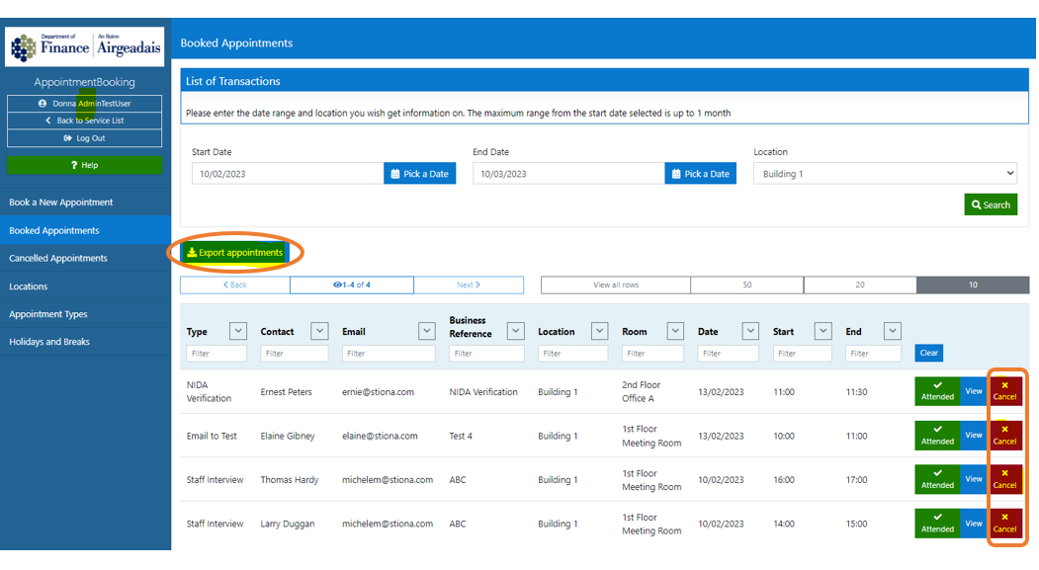1039x570 pixels.
Task: Open the Date column sort dropdown
Action: click(750, 331)
